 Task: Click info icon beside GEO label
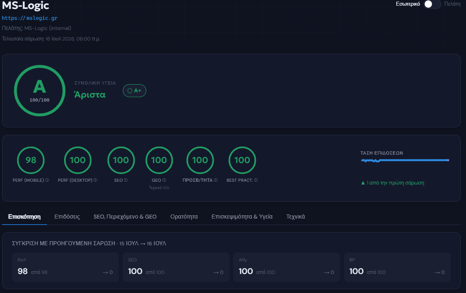pyautogui.click(x=165, y=180)
